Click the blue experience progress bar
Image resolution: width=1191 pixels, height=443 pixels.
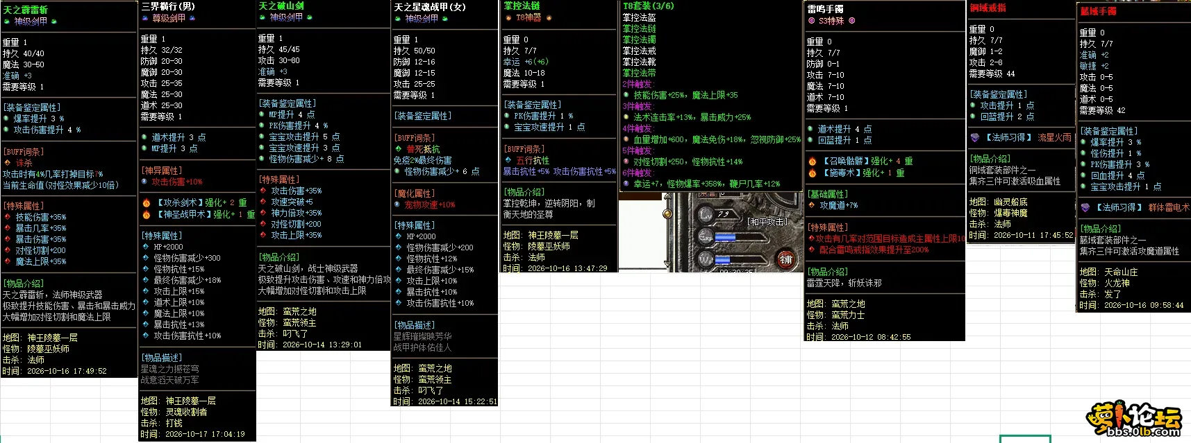pos(725,236)
